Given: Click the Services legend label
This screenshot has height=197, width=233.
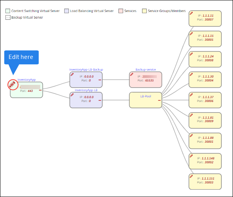Looking at the screenshot, I should pos(130,11).
